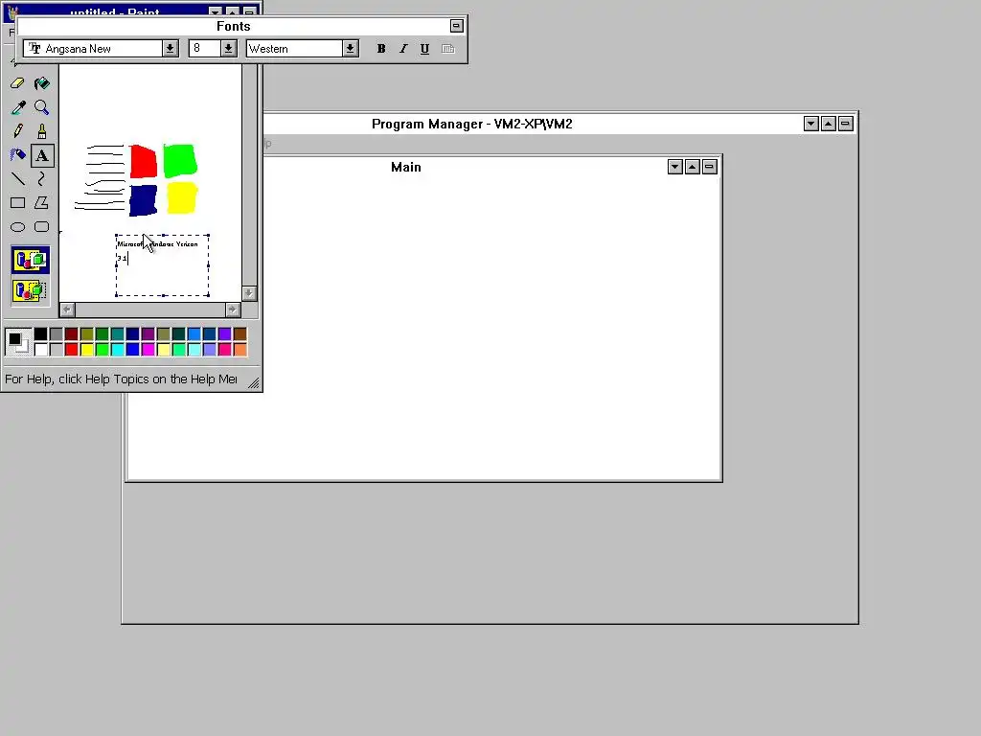Image resolution: width=981 pixels, height=736 pixels.
Task: Click the canvas horizontal scroll left arrow
Action: [x=67, y=310]
